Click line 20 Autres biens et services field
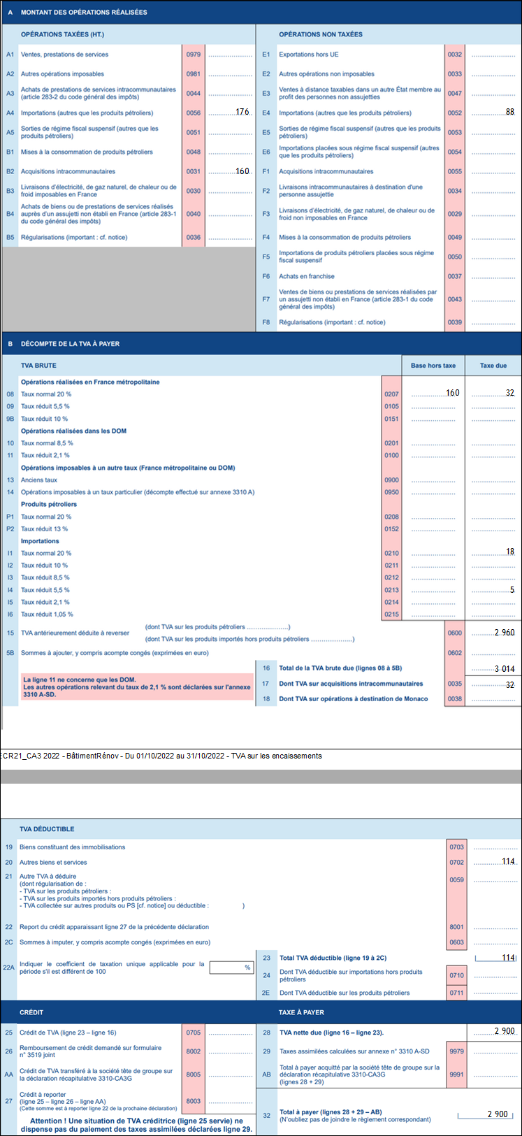This screenshot has width=522, height=1136. pyautogui.click(x=494, y=862)
